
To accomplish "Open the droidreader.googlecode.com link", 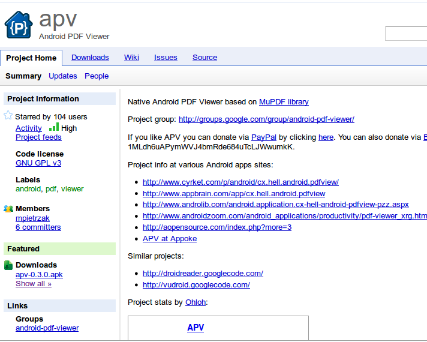I will pyautogui.click(x=203, y=274).
